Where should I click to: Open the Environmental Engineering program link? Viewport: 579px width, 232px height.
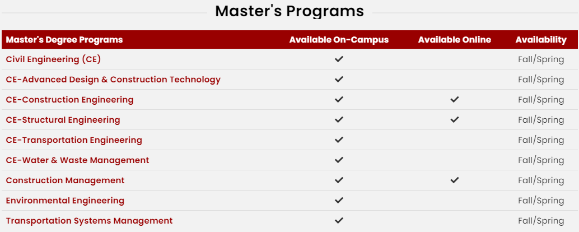(65, 201)
